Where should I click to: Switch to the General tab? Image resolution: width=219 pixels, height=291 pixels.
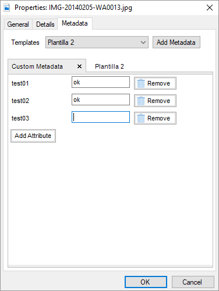point(18,24)
